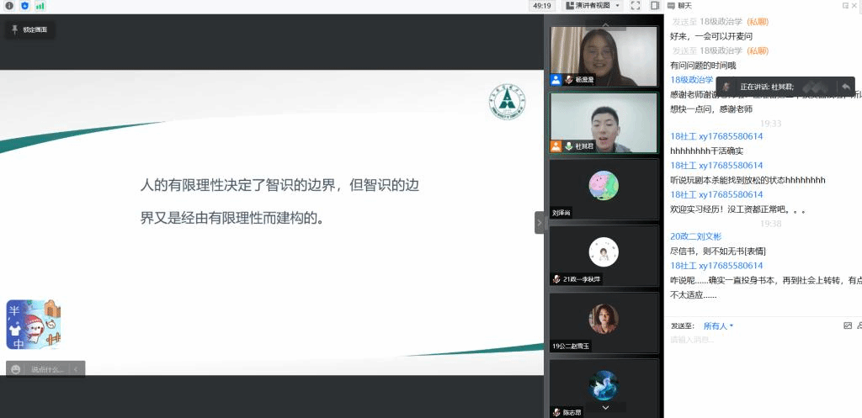Select 杨澄澄's video thumbnail
Screen dimensions: 862x418
603,56
